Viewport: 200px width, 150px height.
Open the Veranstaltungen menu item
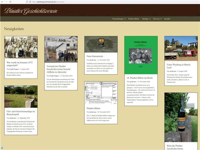click(118, 19)
